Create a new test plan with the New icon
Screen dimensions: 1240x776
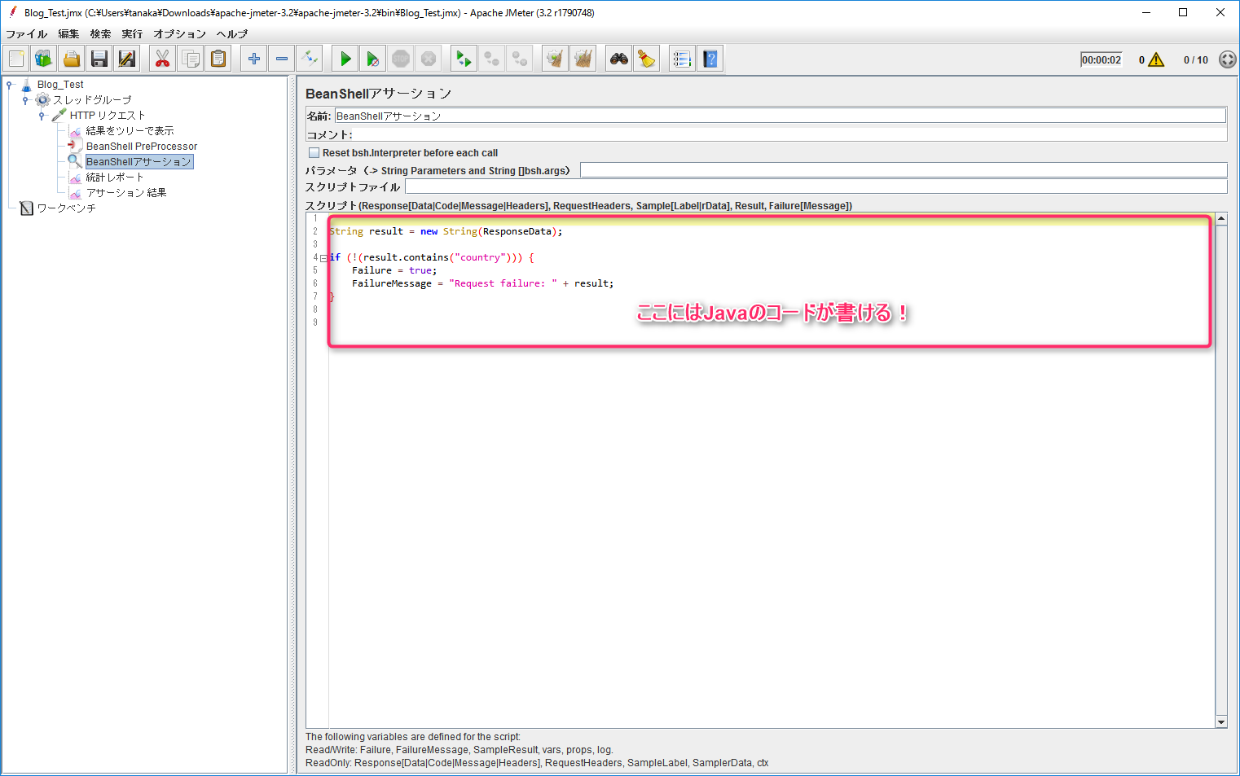click(16, 59)
